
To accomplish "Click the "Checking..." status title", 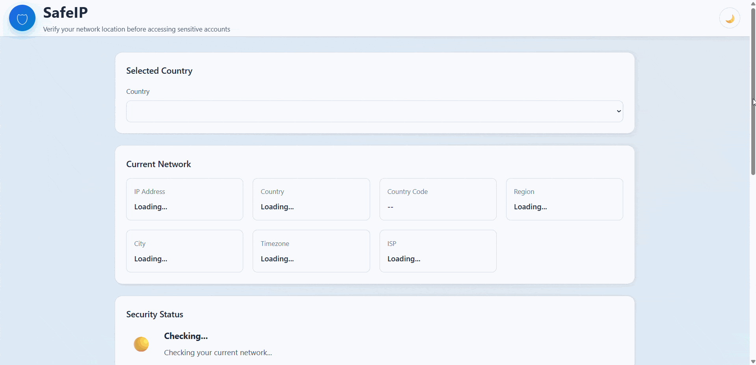I will [186, 336].
